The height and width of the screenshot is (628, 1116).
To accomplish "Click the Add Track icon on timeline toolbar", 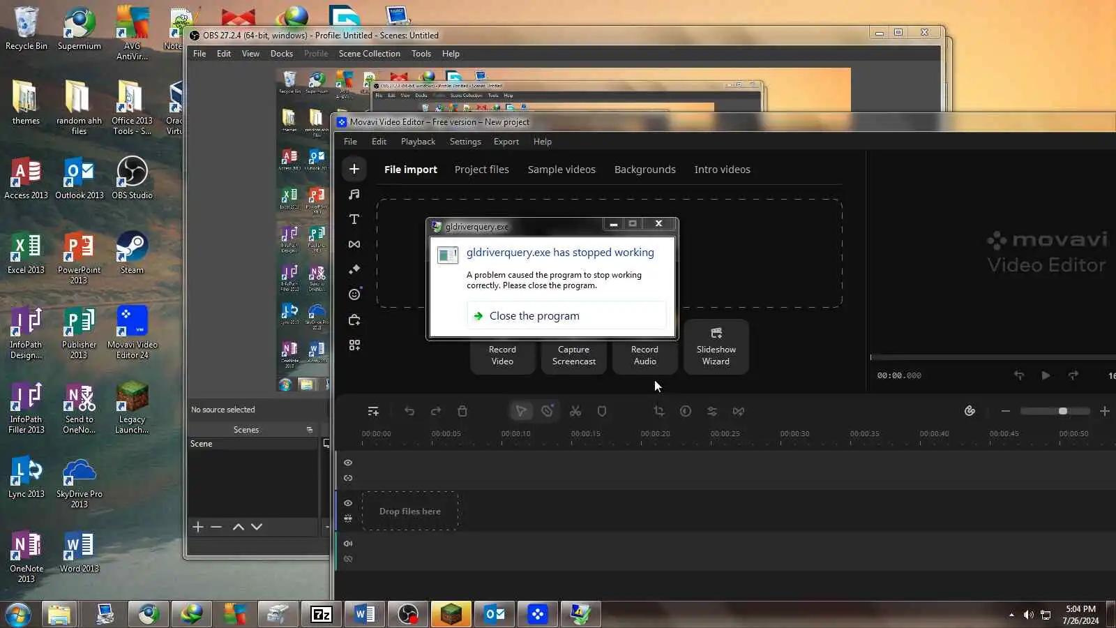I will (373, 412).
